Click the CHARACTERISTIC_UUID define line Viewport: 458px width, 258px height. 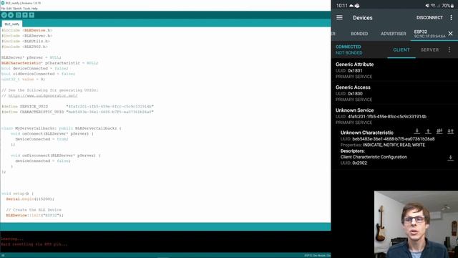coord(77,112)
